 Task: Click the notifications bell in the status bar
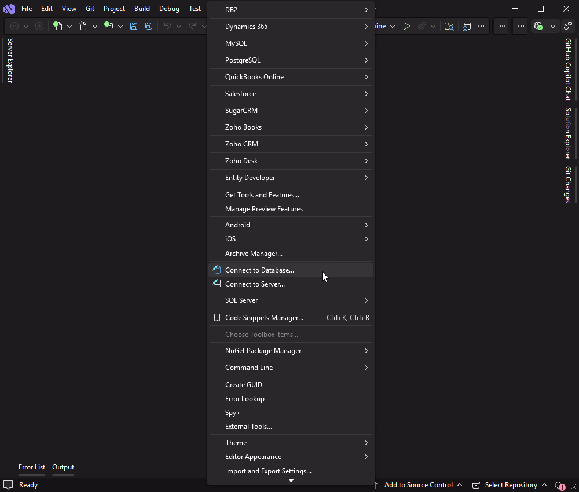[x=558, y=485]
